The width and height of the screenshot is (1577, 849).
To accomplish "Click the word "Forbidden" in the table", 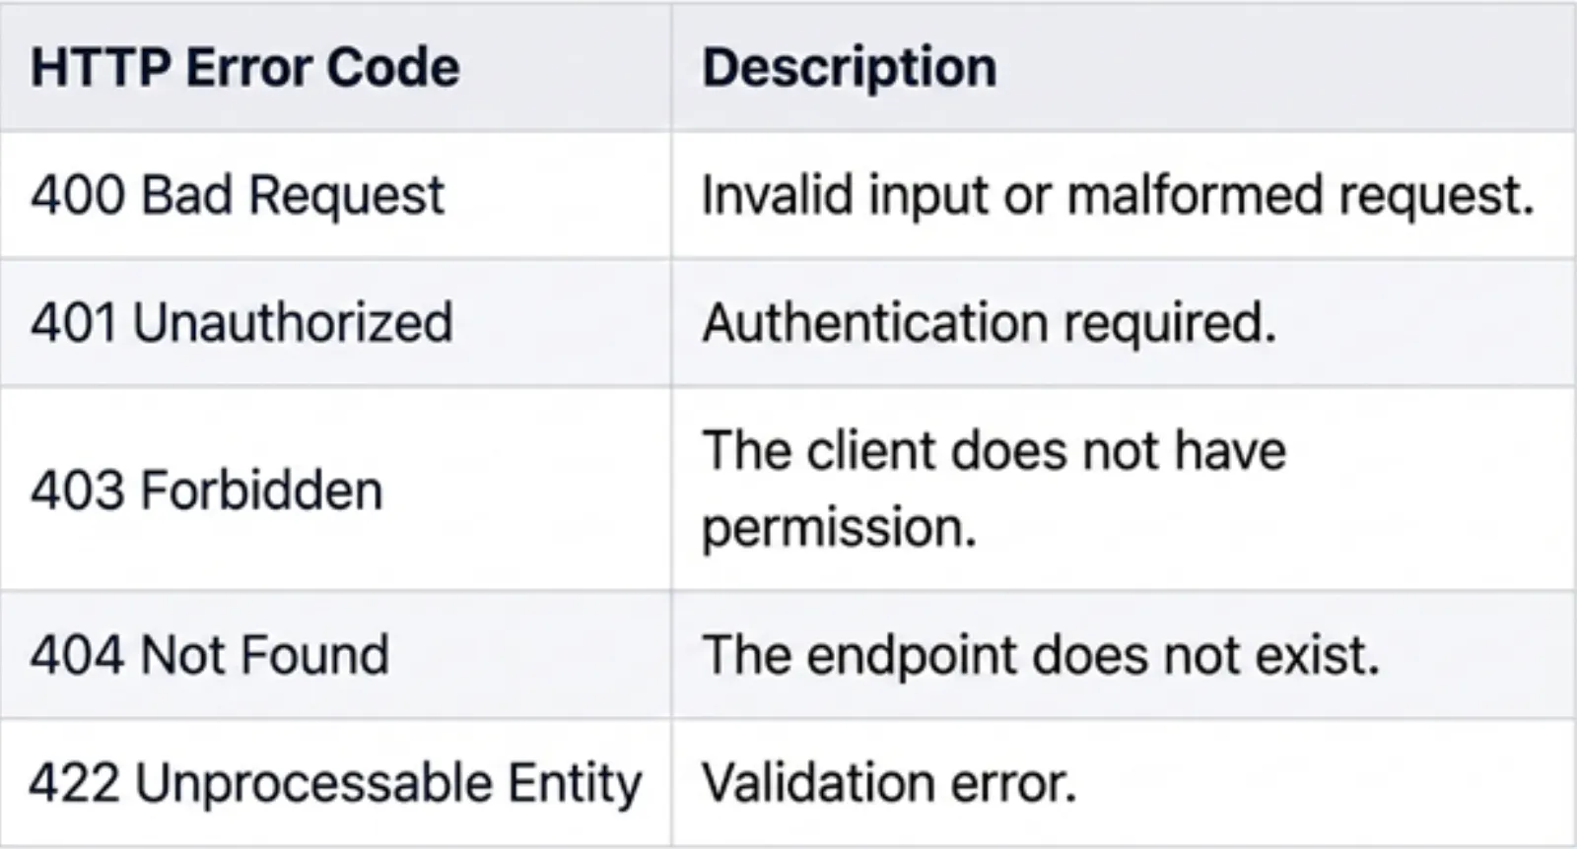I will coord(261,490).
